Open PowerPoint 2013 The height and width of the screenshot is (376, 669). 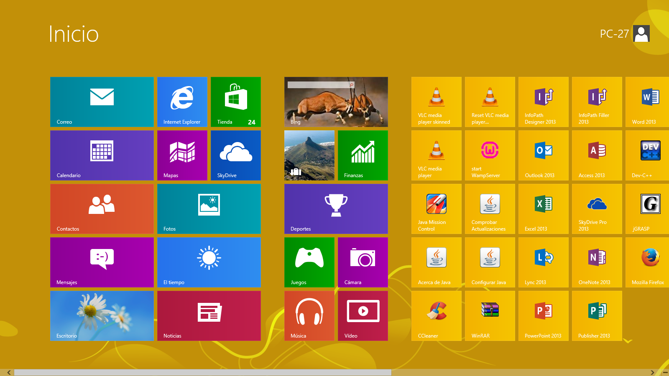coord(544,316)
